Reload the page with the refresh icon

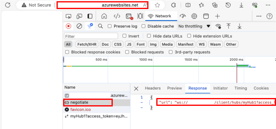point(8,5)
